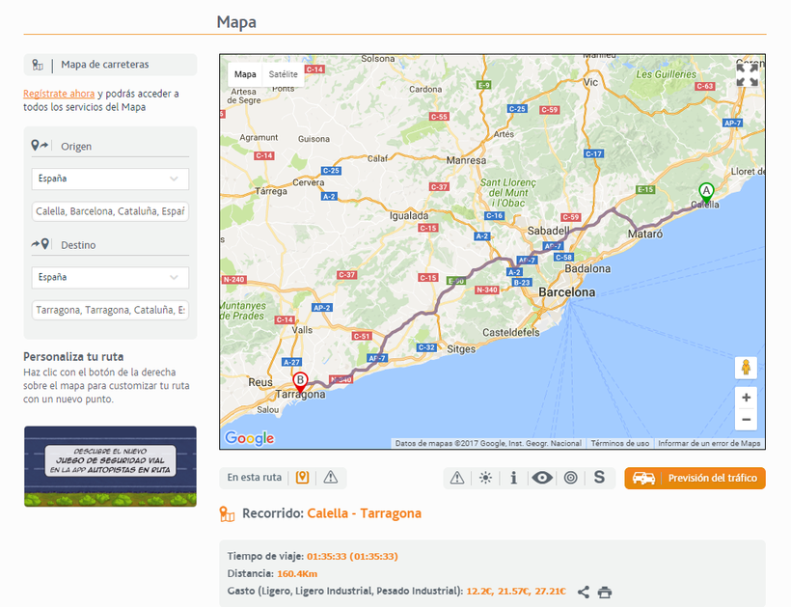Toggle the eye camera visibility layer

pyautogui.click(x=542, y=478)
